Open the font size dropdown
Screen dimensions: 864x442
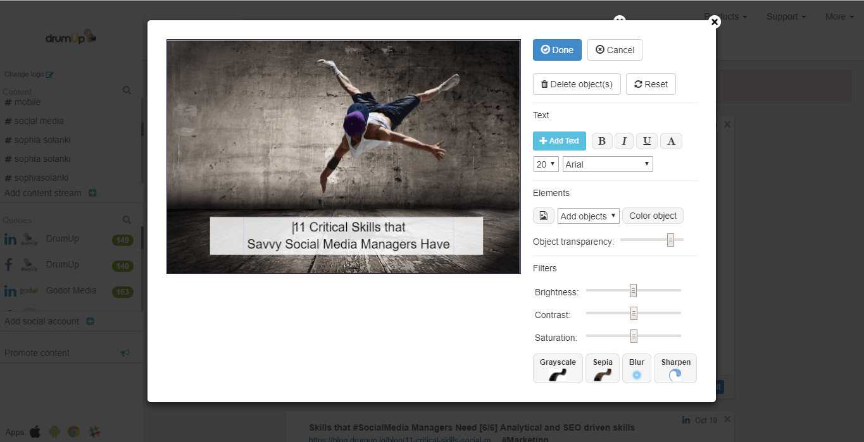(545, 164)
